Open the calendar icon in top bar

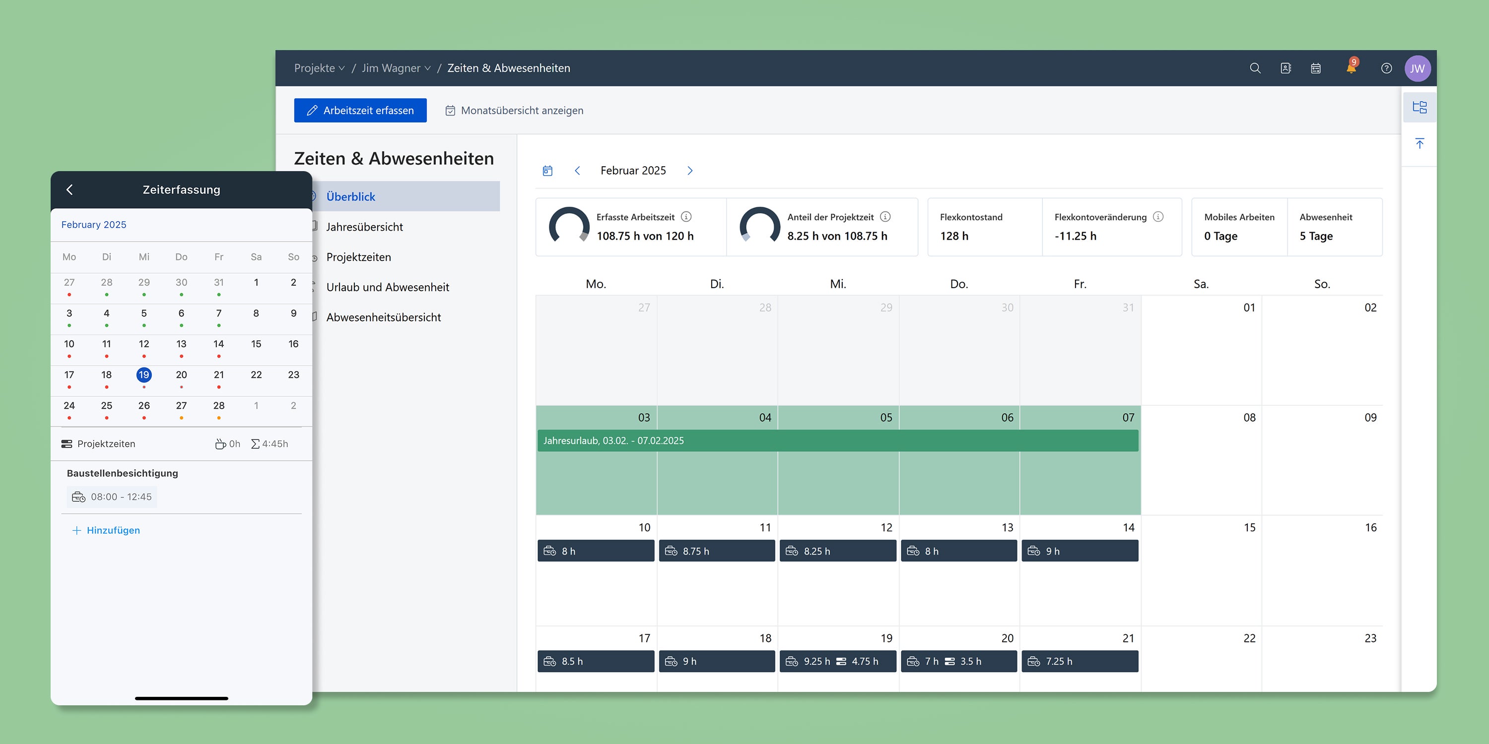[1316, 68]
